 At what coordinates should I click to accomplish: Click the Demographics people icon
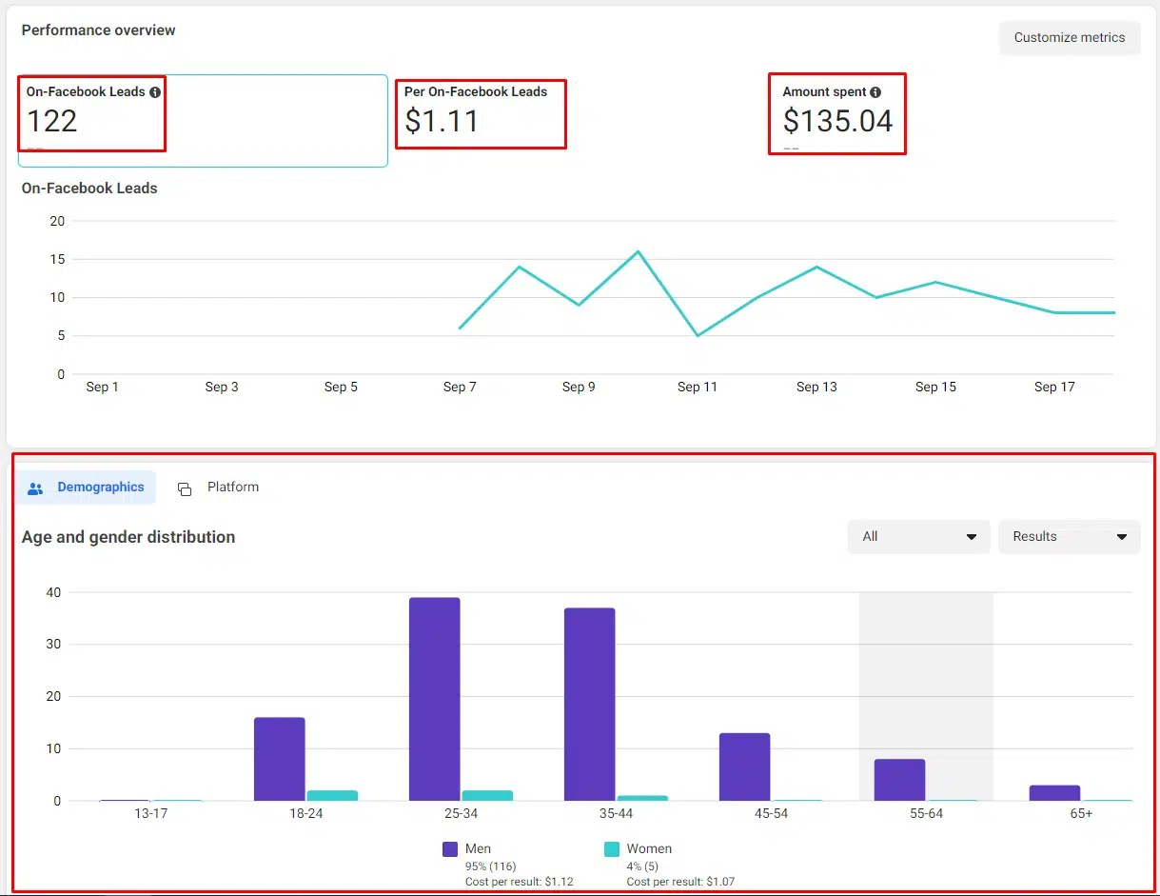[36, 488]
